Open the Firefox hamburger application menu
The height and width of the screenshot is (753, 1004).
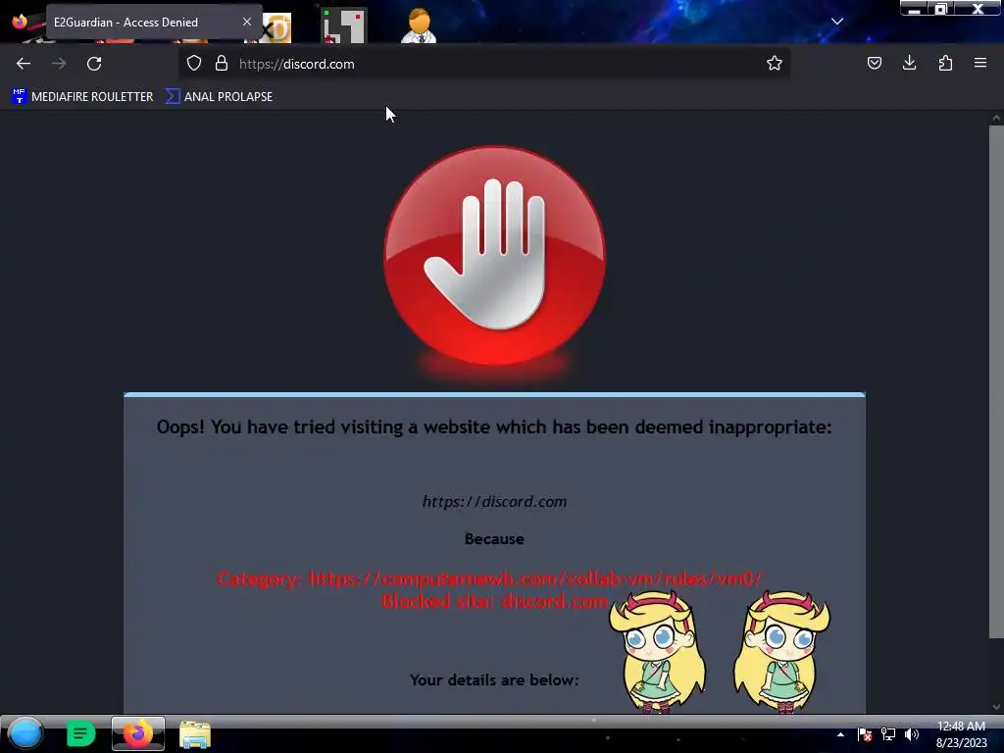coord(980,63)
